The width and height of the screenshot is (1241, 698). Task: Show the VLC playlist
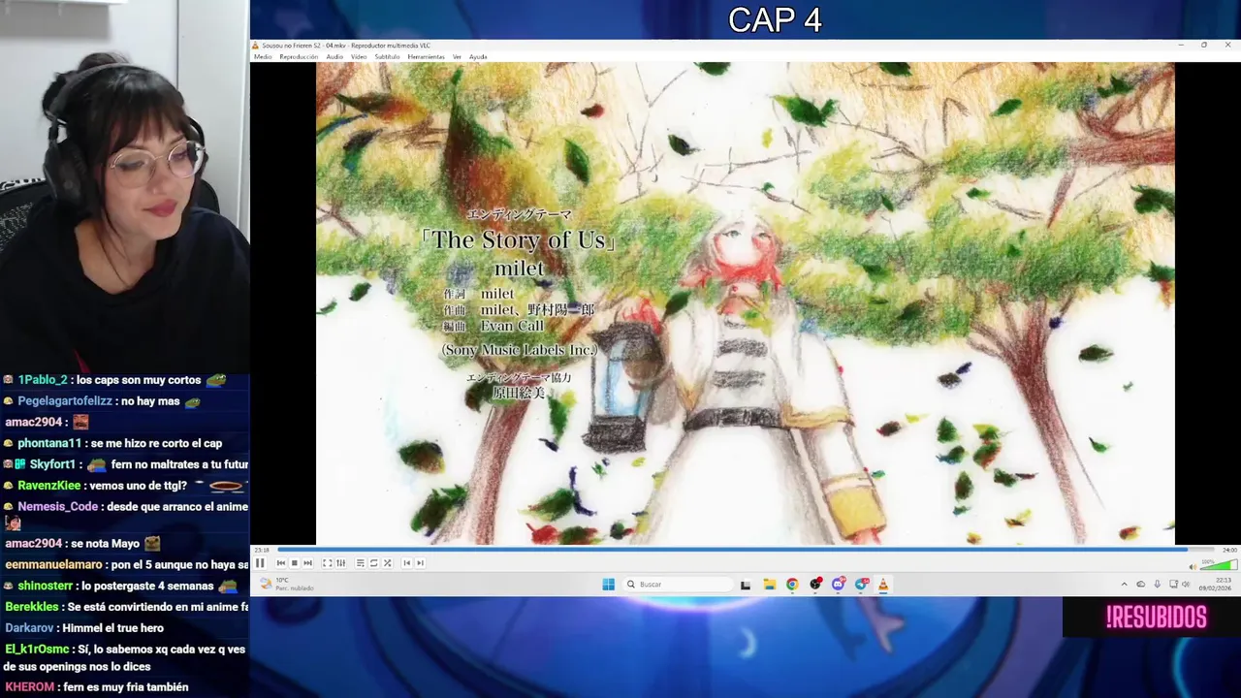click(361, 563)
